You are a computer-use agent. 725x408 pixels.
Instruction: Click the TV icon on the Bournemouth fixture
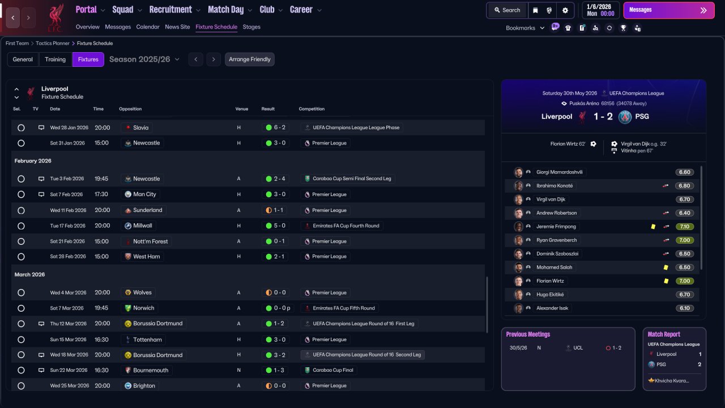pos(41,370)
